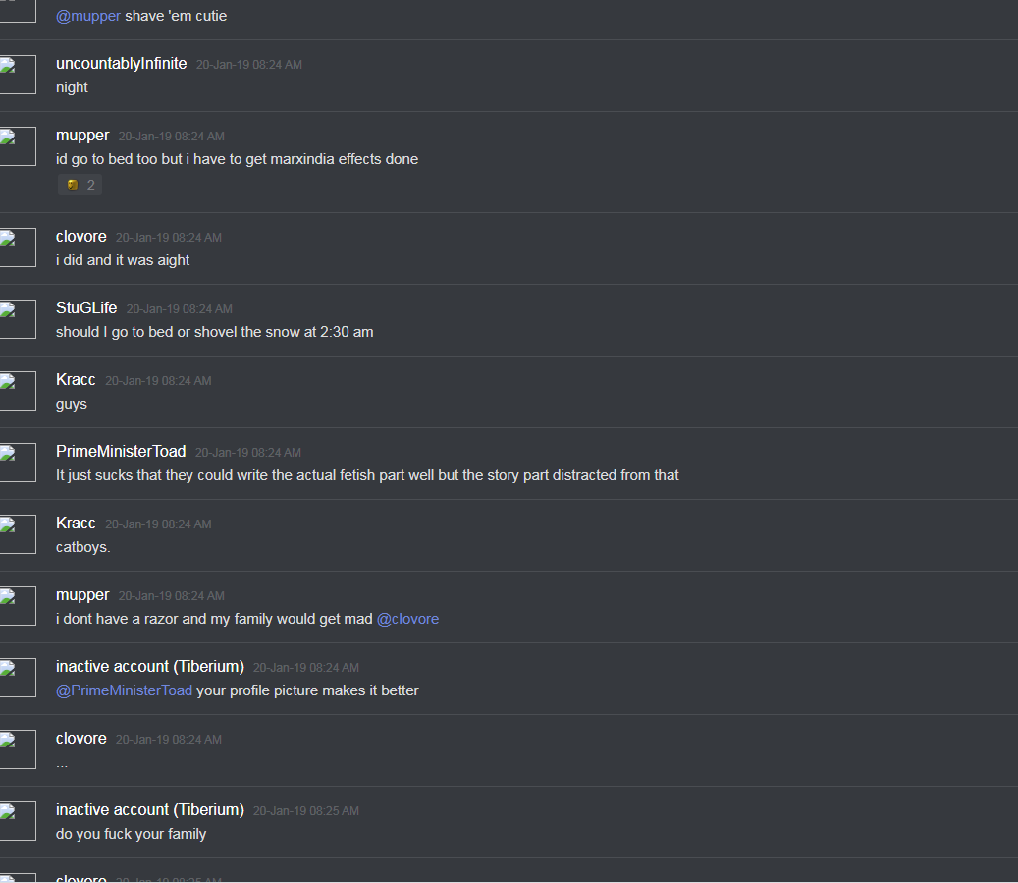Image resolution: width=1018 pixels, height=883 pixels.
Task: Click avatar beside Kracc's "guys" message
Action: pyautogui.click(x=18, y=391)
